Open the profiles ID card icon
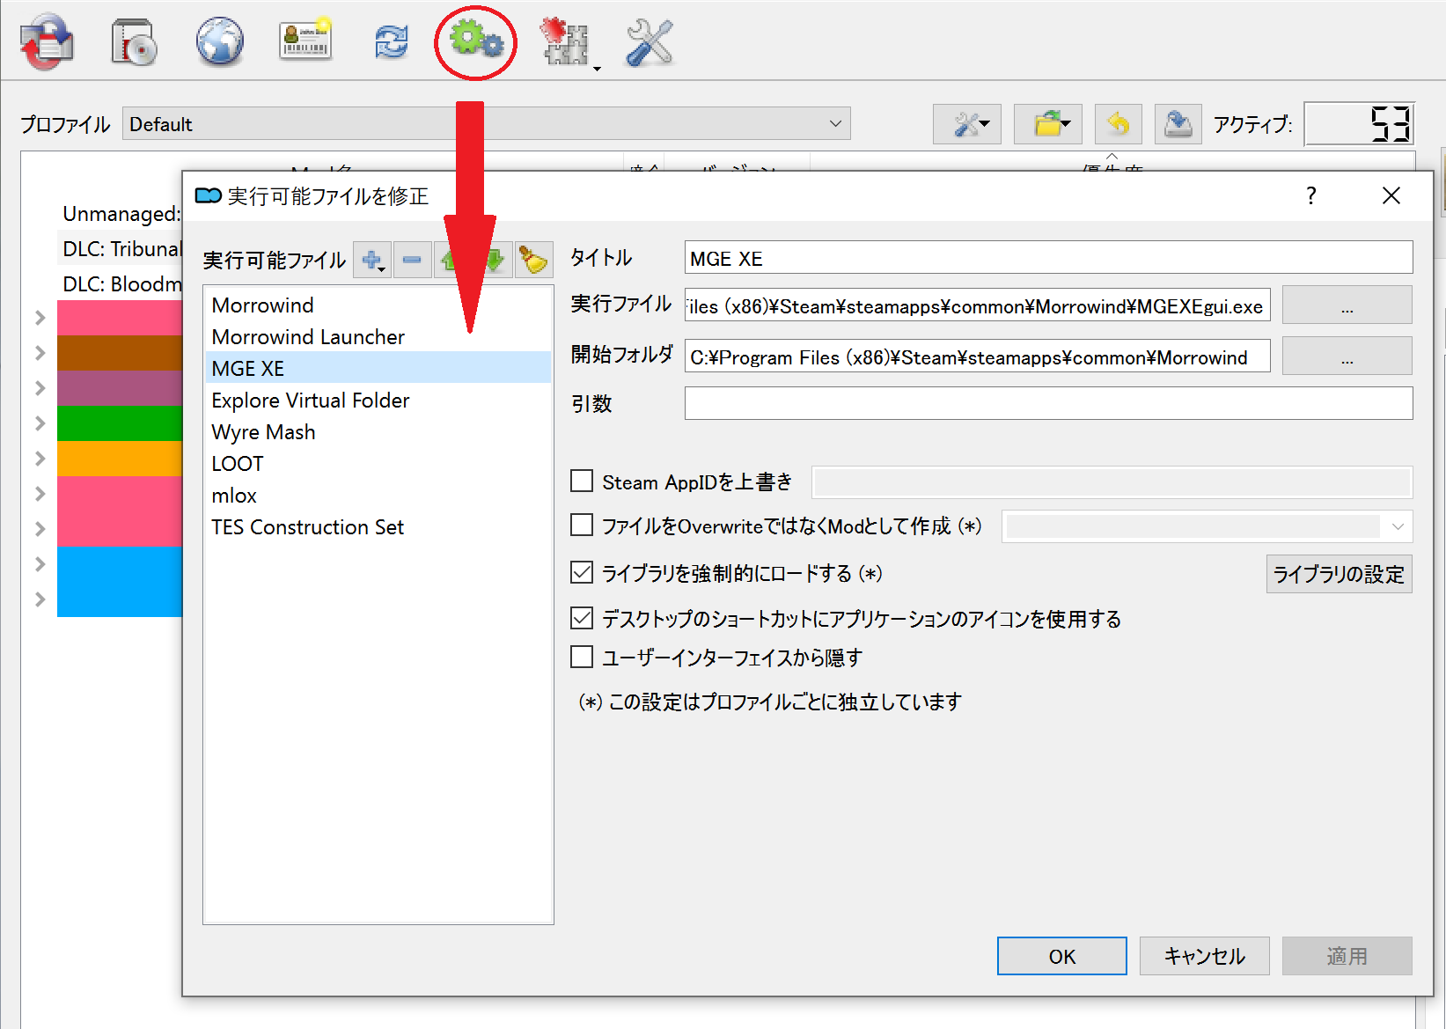1446x1029 pixels. click(x=305, y=41)
